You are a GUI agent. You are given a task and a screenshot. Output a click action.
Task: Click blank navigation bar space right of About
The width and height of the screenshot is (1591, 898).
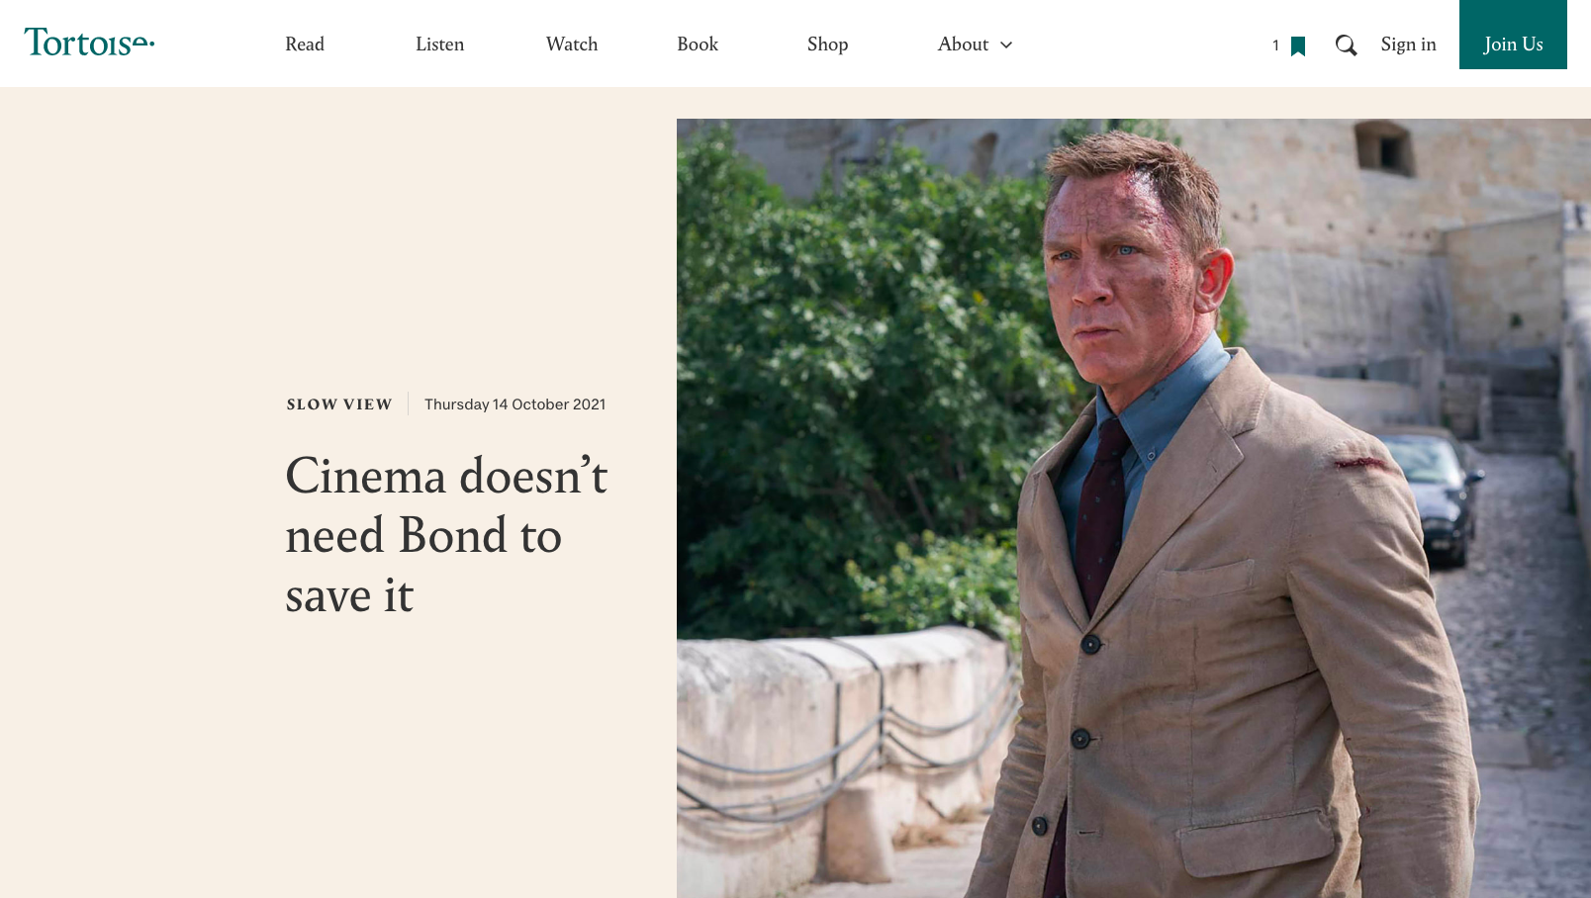tap(1138, 45)
